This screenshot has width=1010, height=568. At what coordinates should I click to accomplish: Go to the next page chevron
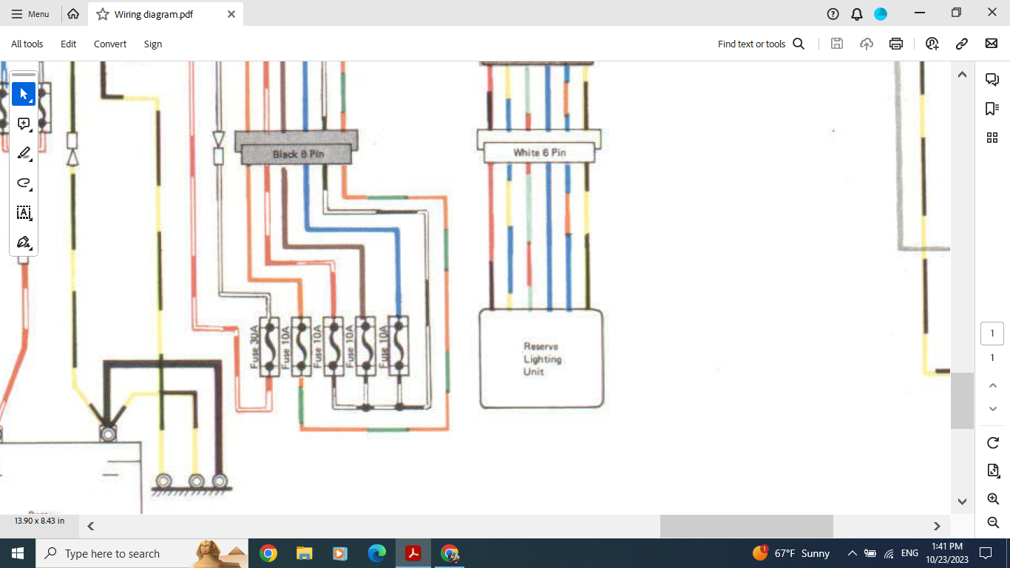tap(992, 409)
